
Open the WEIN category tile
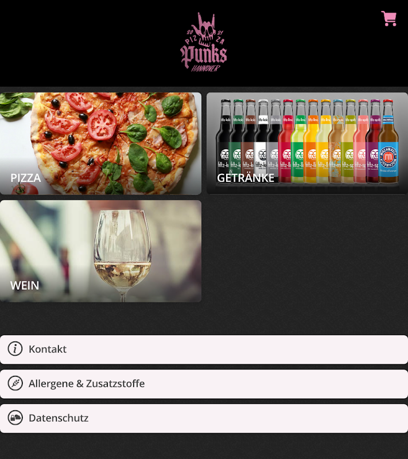point(100,251)
